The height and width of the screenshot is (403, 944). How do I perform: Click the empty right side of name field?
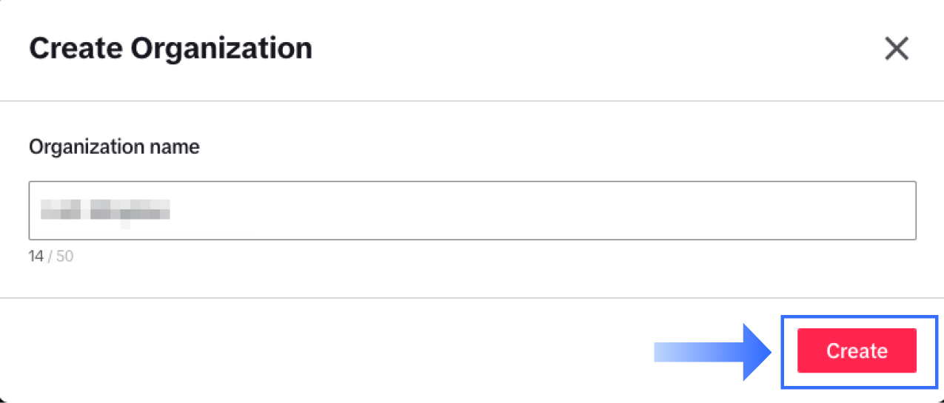pyautogui.click(x=740, y=211)
